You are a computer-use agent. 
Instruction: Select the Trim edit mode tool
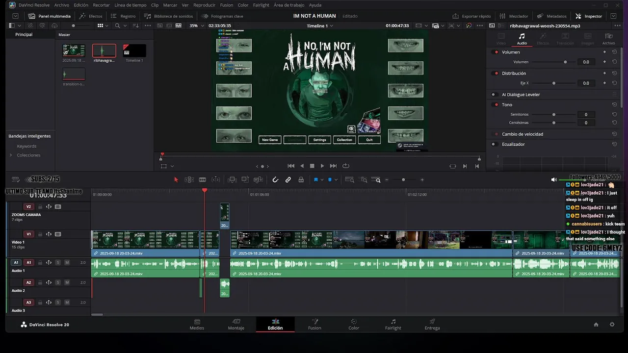tap(189, 180)
